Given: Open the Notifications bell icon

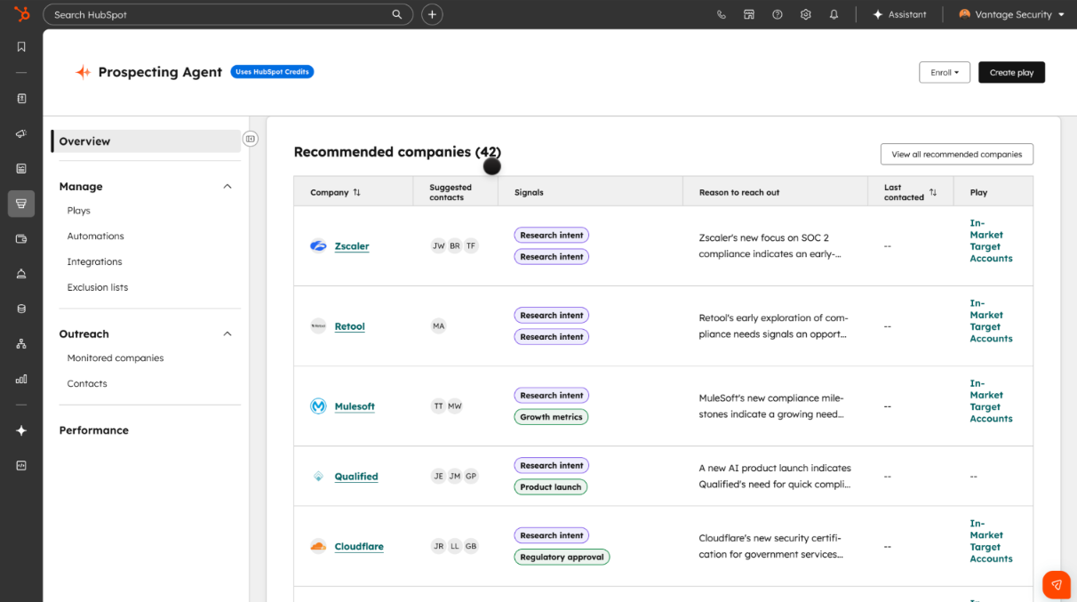Looking at the screenshot, I should point(834,14).
